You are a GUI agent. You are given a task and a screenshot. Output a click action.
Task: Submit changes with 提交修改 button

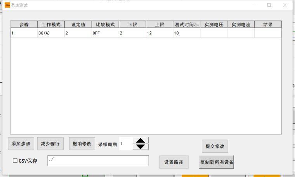215,146
